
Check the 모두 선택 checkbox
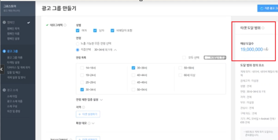point(184,57)
